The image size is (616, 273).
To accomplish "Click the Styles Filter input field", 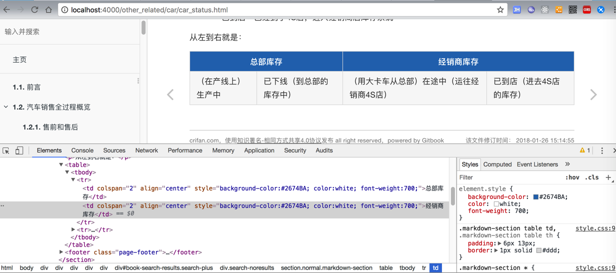I will pos(510,177).
